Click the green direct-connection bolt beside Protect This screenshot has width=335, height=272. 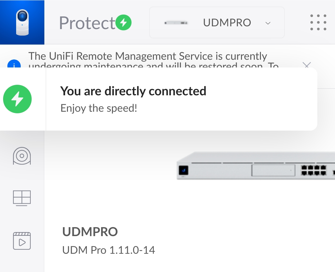tap(123, 22)
